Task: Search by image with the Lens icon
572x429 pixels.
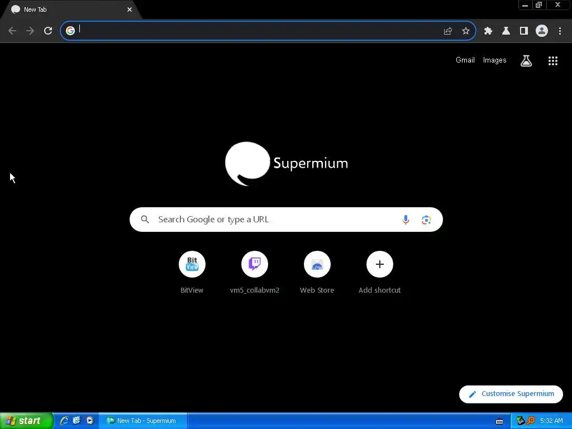Action: [x=426, y=220]
